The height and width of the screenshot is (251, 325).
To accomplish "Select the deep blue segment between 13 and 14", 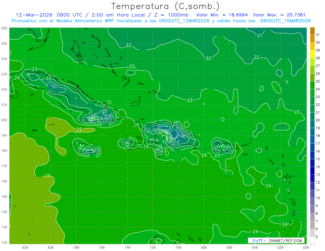I will pyautogui.click(x=312, y=171).
